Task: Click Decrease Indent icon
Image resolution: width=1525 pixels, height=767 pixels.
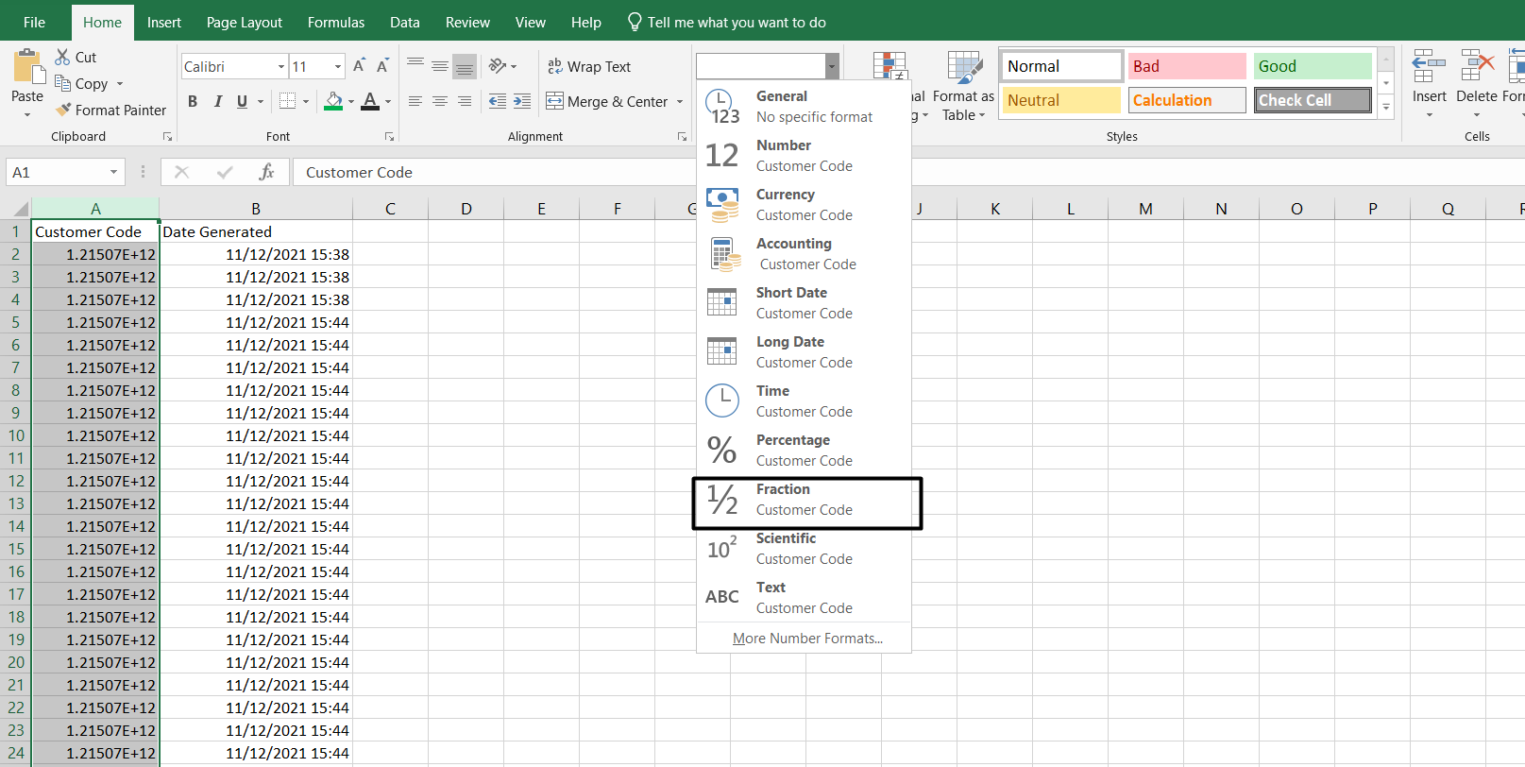Action: [x=498, y=101]
